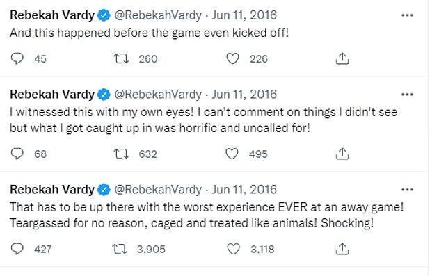439x276 pixels.
Task: Retweet the tweet with 260 retweets
Action: [x=121, y=58]
